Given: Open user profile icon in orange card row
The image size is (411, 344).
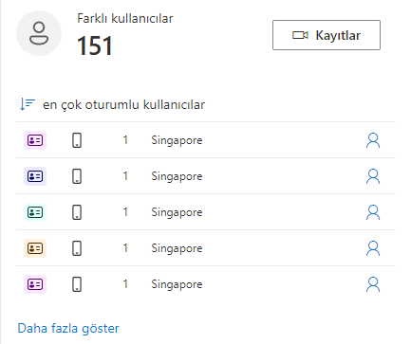Looking at the screenshot, I should coord(373,248).
